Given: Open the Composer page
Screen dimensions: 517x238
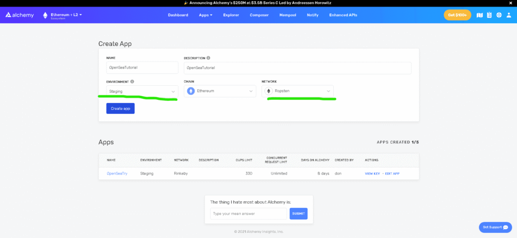Looking at the screenshot, I should pos(259,15).
